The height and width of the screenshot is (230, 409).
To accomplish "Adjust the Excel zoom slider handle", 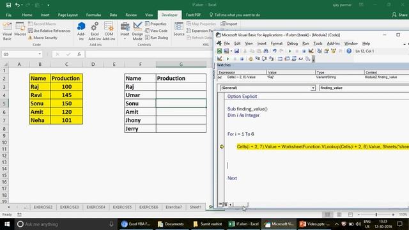I will [376, 215].
